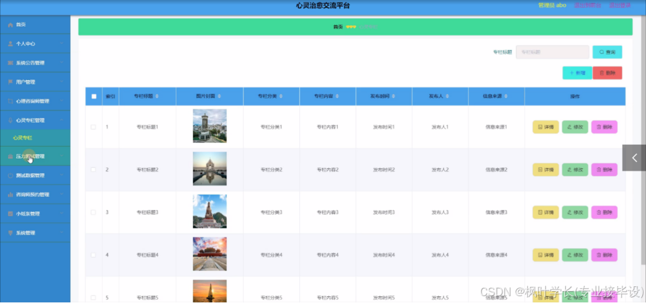The image size is (646, 303).
Task: Click the left-arrow side panel handle
Action: pos(634,158)
